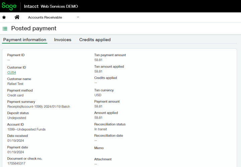
Task: Click the Posted payment page heading
Action: (34, 28)
